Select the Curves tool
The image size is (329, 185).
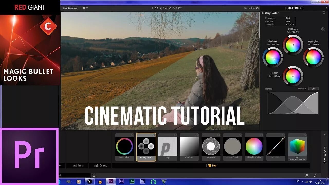[x=276, y=147]
